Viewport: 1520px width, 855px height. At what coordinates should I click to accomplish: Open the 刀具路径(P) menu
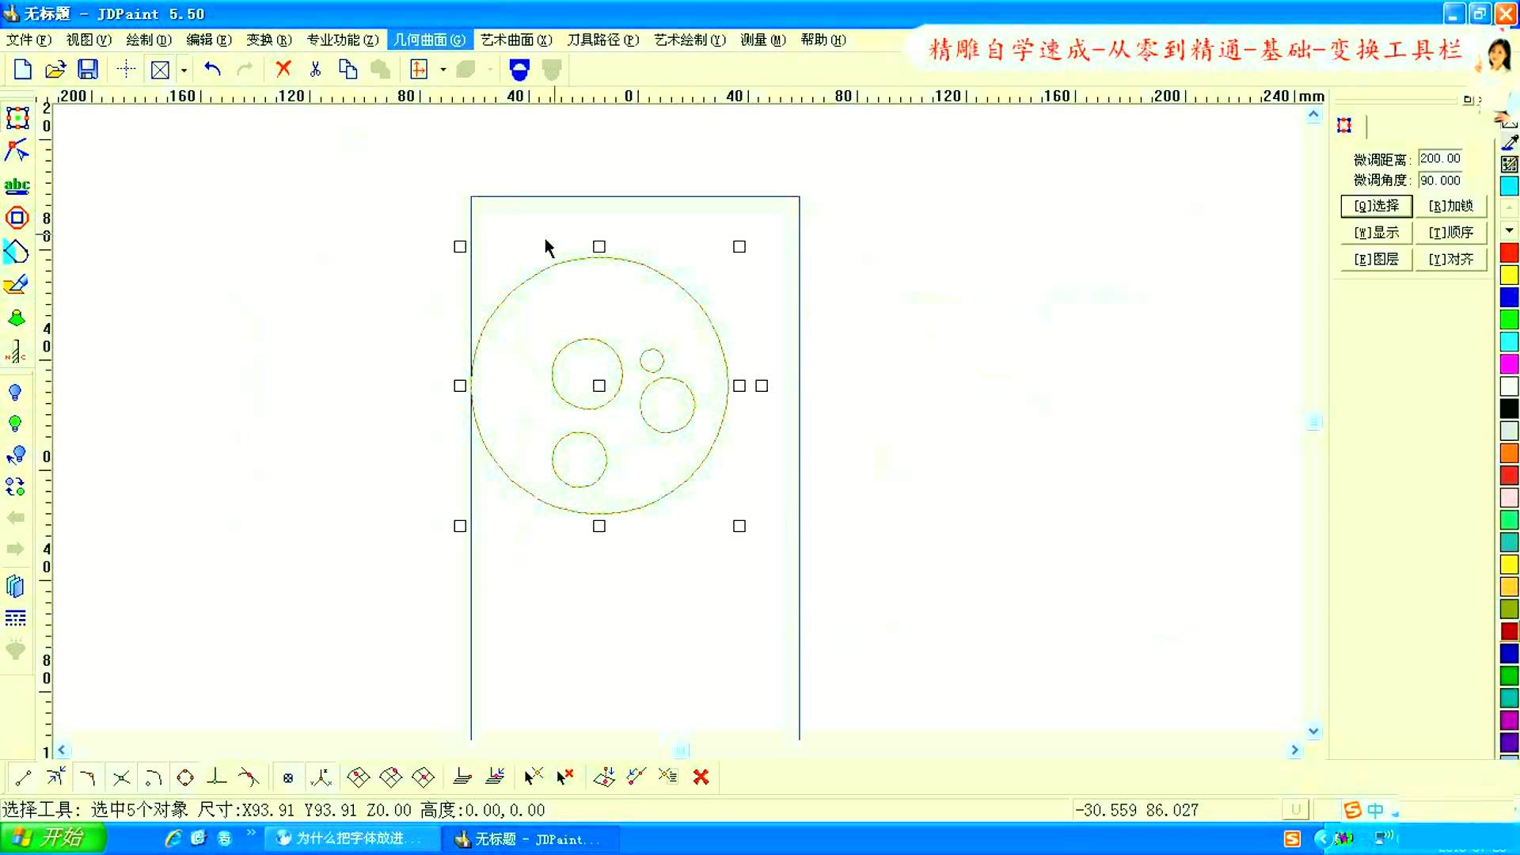coord(603,40)
